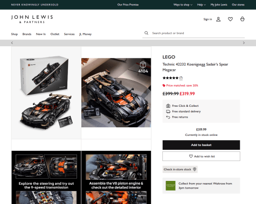Viewport: 256px width, 204px height.
Task: Click the right arrow on promo banner
Action: pyautogui.click(x=244, y=43)
